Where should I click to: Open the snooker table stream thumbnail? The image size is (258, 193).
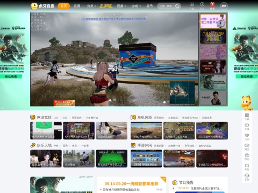pyautogui.click(x=112, y=159)
